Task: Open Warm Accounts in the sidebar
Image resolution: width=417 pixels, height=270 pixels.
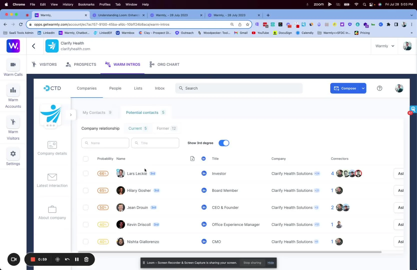Action: pos(13,96)
